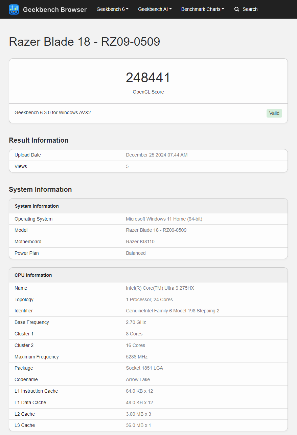Screen dimensions: 297x435
Task: Open the Geekbench 6 dropdown menu
Action: (x=112, y=9)
